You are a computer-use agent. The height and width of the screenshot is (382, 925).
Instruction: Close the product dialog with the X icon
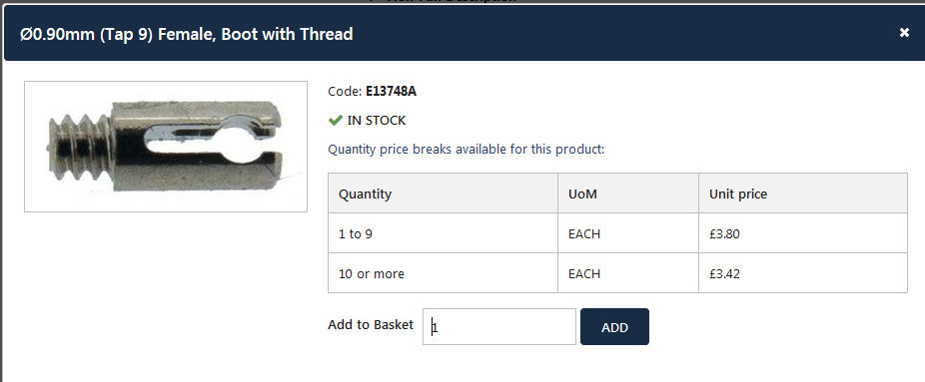pos(904,33)
